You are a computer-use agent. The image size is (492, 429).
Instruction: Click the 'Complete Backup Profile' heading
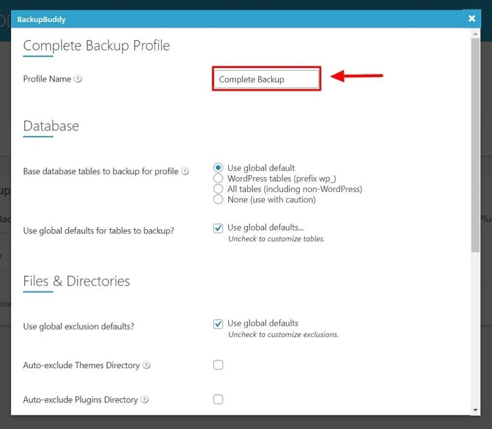[97, 45]
